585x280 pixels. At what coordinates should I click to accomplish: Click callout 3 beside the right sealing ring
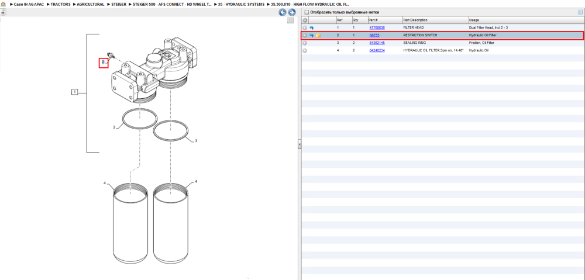point(196,140)
